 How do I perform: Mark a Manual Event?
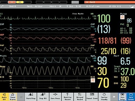(92, 97)
